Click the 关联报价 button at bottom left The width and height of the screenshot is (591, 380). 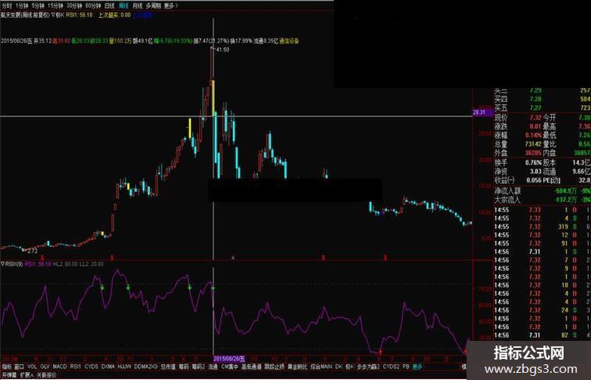(x=47, y=375)
